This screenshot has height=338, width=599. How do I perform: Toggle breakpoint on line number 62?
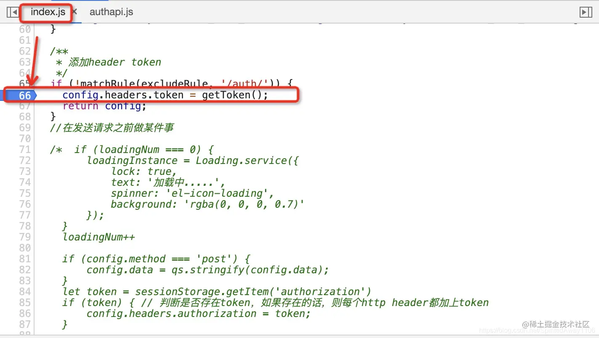tap(25, 51)
